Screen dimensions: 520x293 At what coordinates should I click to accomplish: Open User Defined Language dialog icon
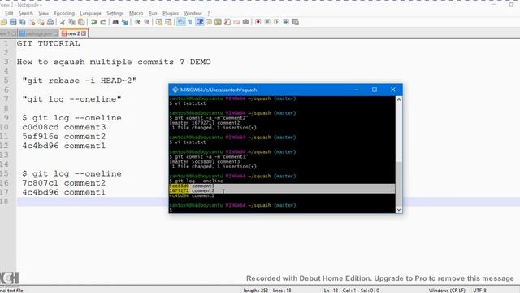209,22
